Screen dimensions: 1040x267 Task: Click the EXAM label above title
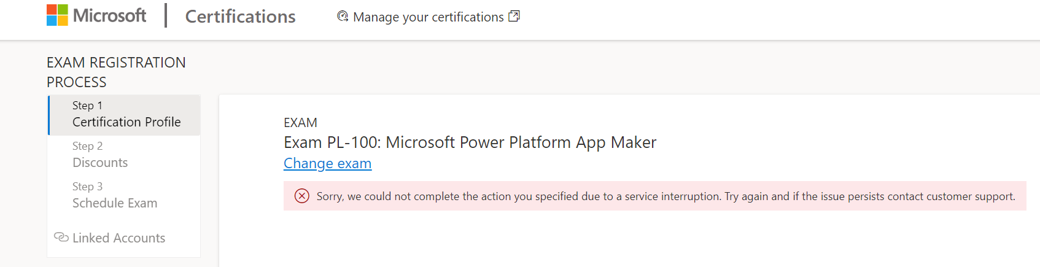pos(300,123)
